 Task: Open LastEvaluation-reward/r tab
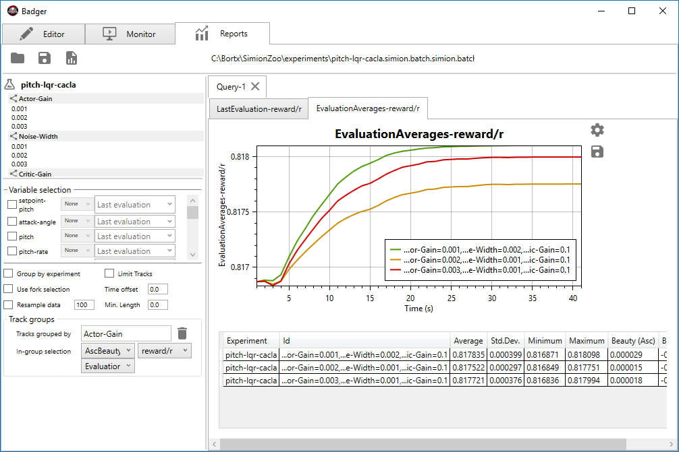(x=259, y=109)
